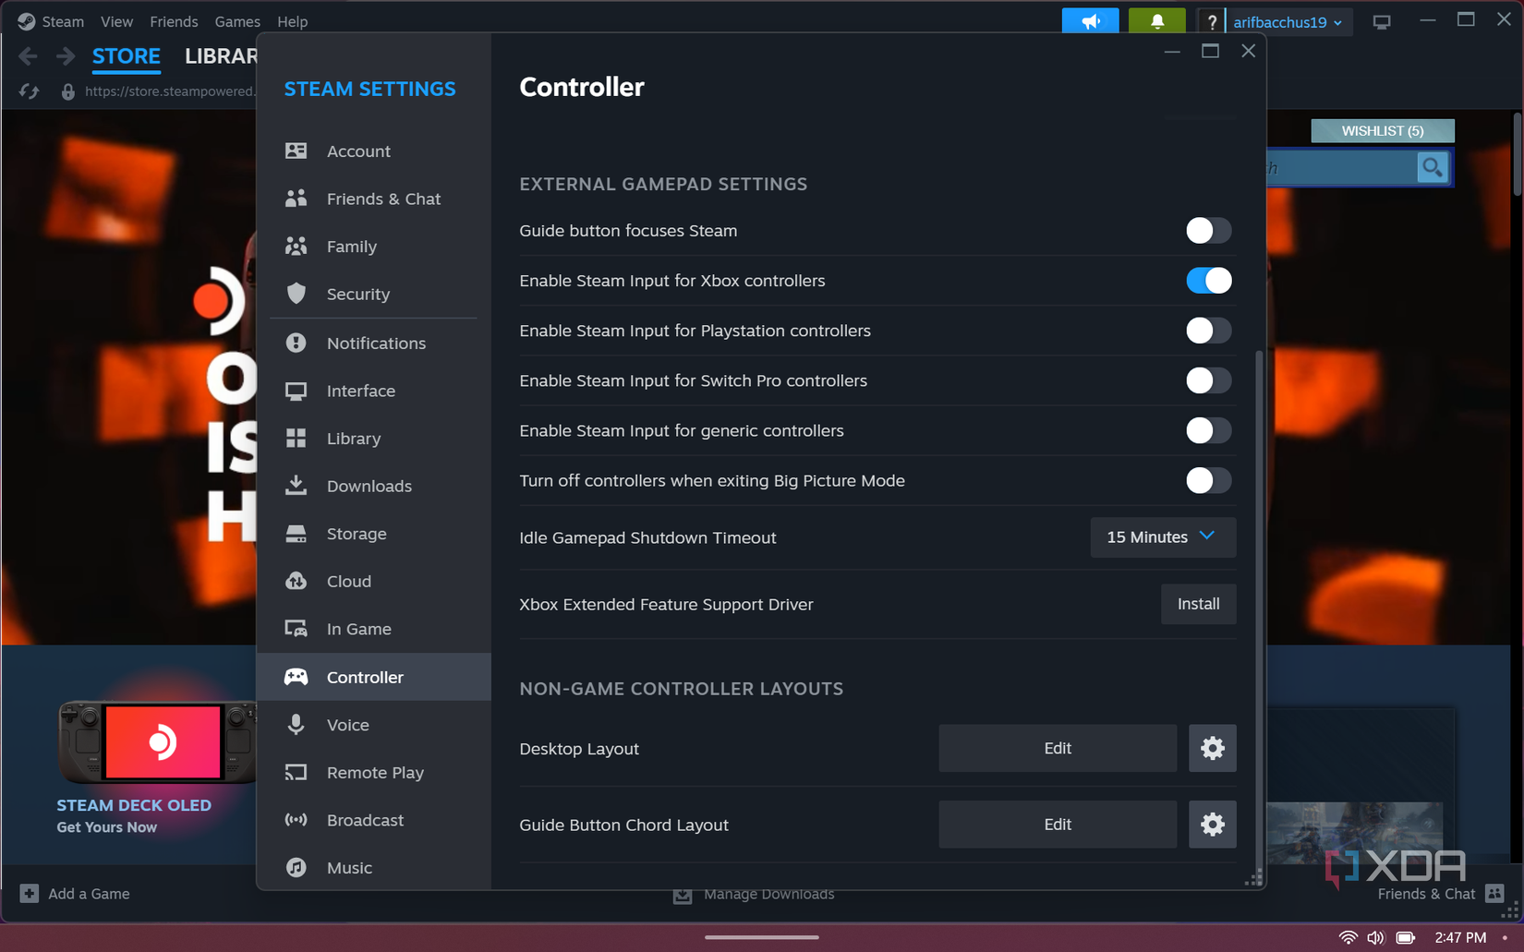
Task: Disable Steam Input for Xbox controllers
Action: click(x=1208, y=281)
